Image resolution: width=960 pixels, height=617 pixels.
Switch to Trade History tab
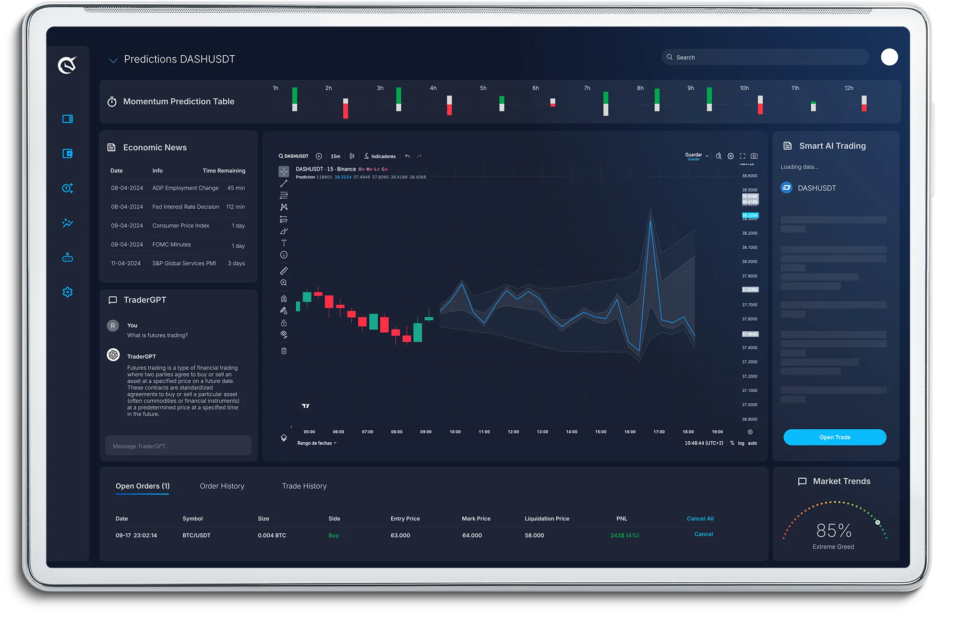304,486
